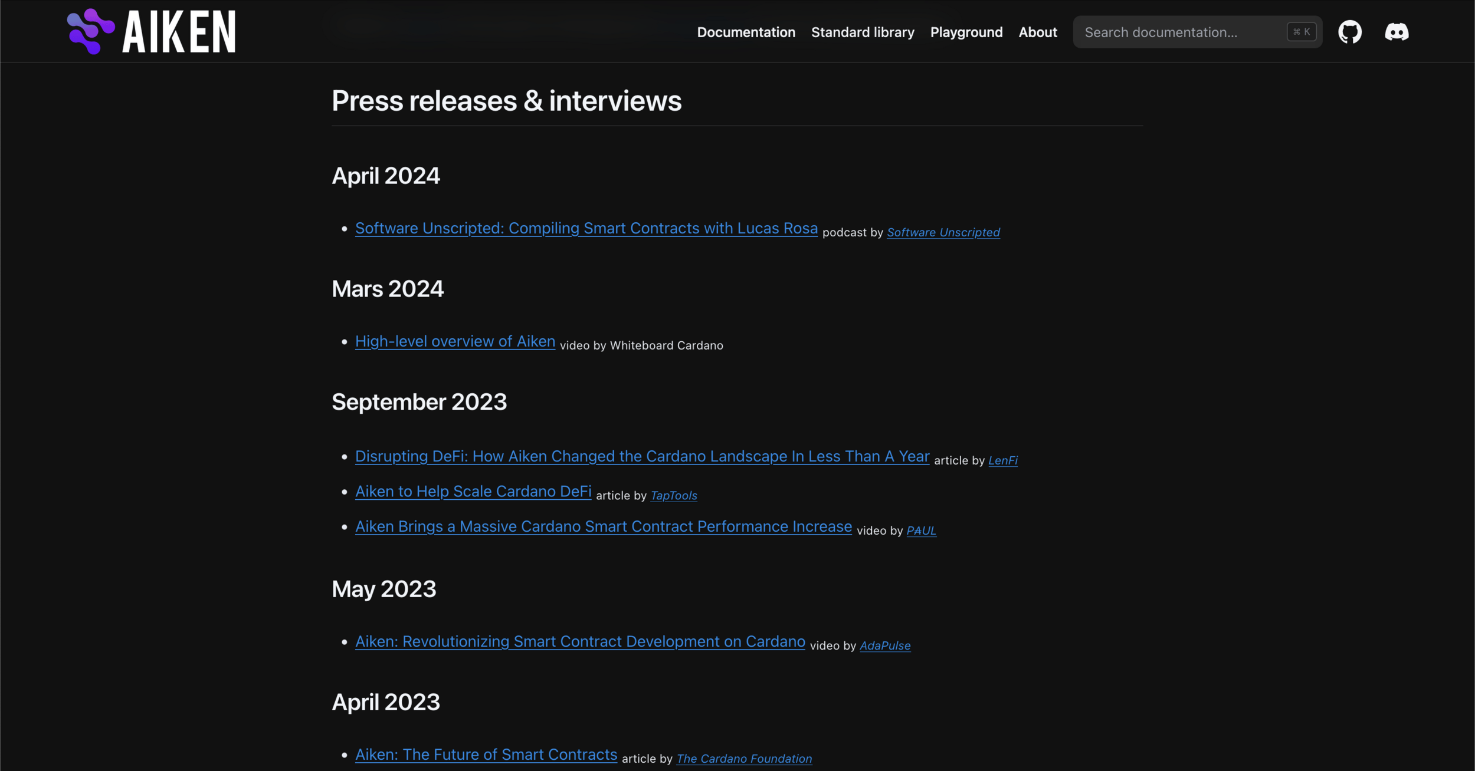Open The Future of Smart Contracts article
1475x771 pixels.
[x=486, y=754]
